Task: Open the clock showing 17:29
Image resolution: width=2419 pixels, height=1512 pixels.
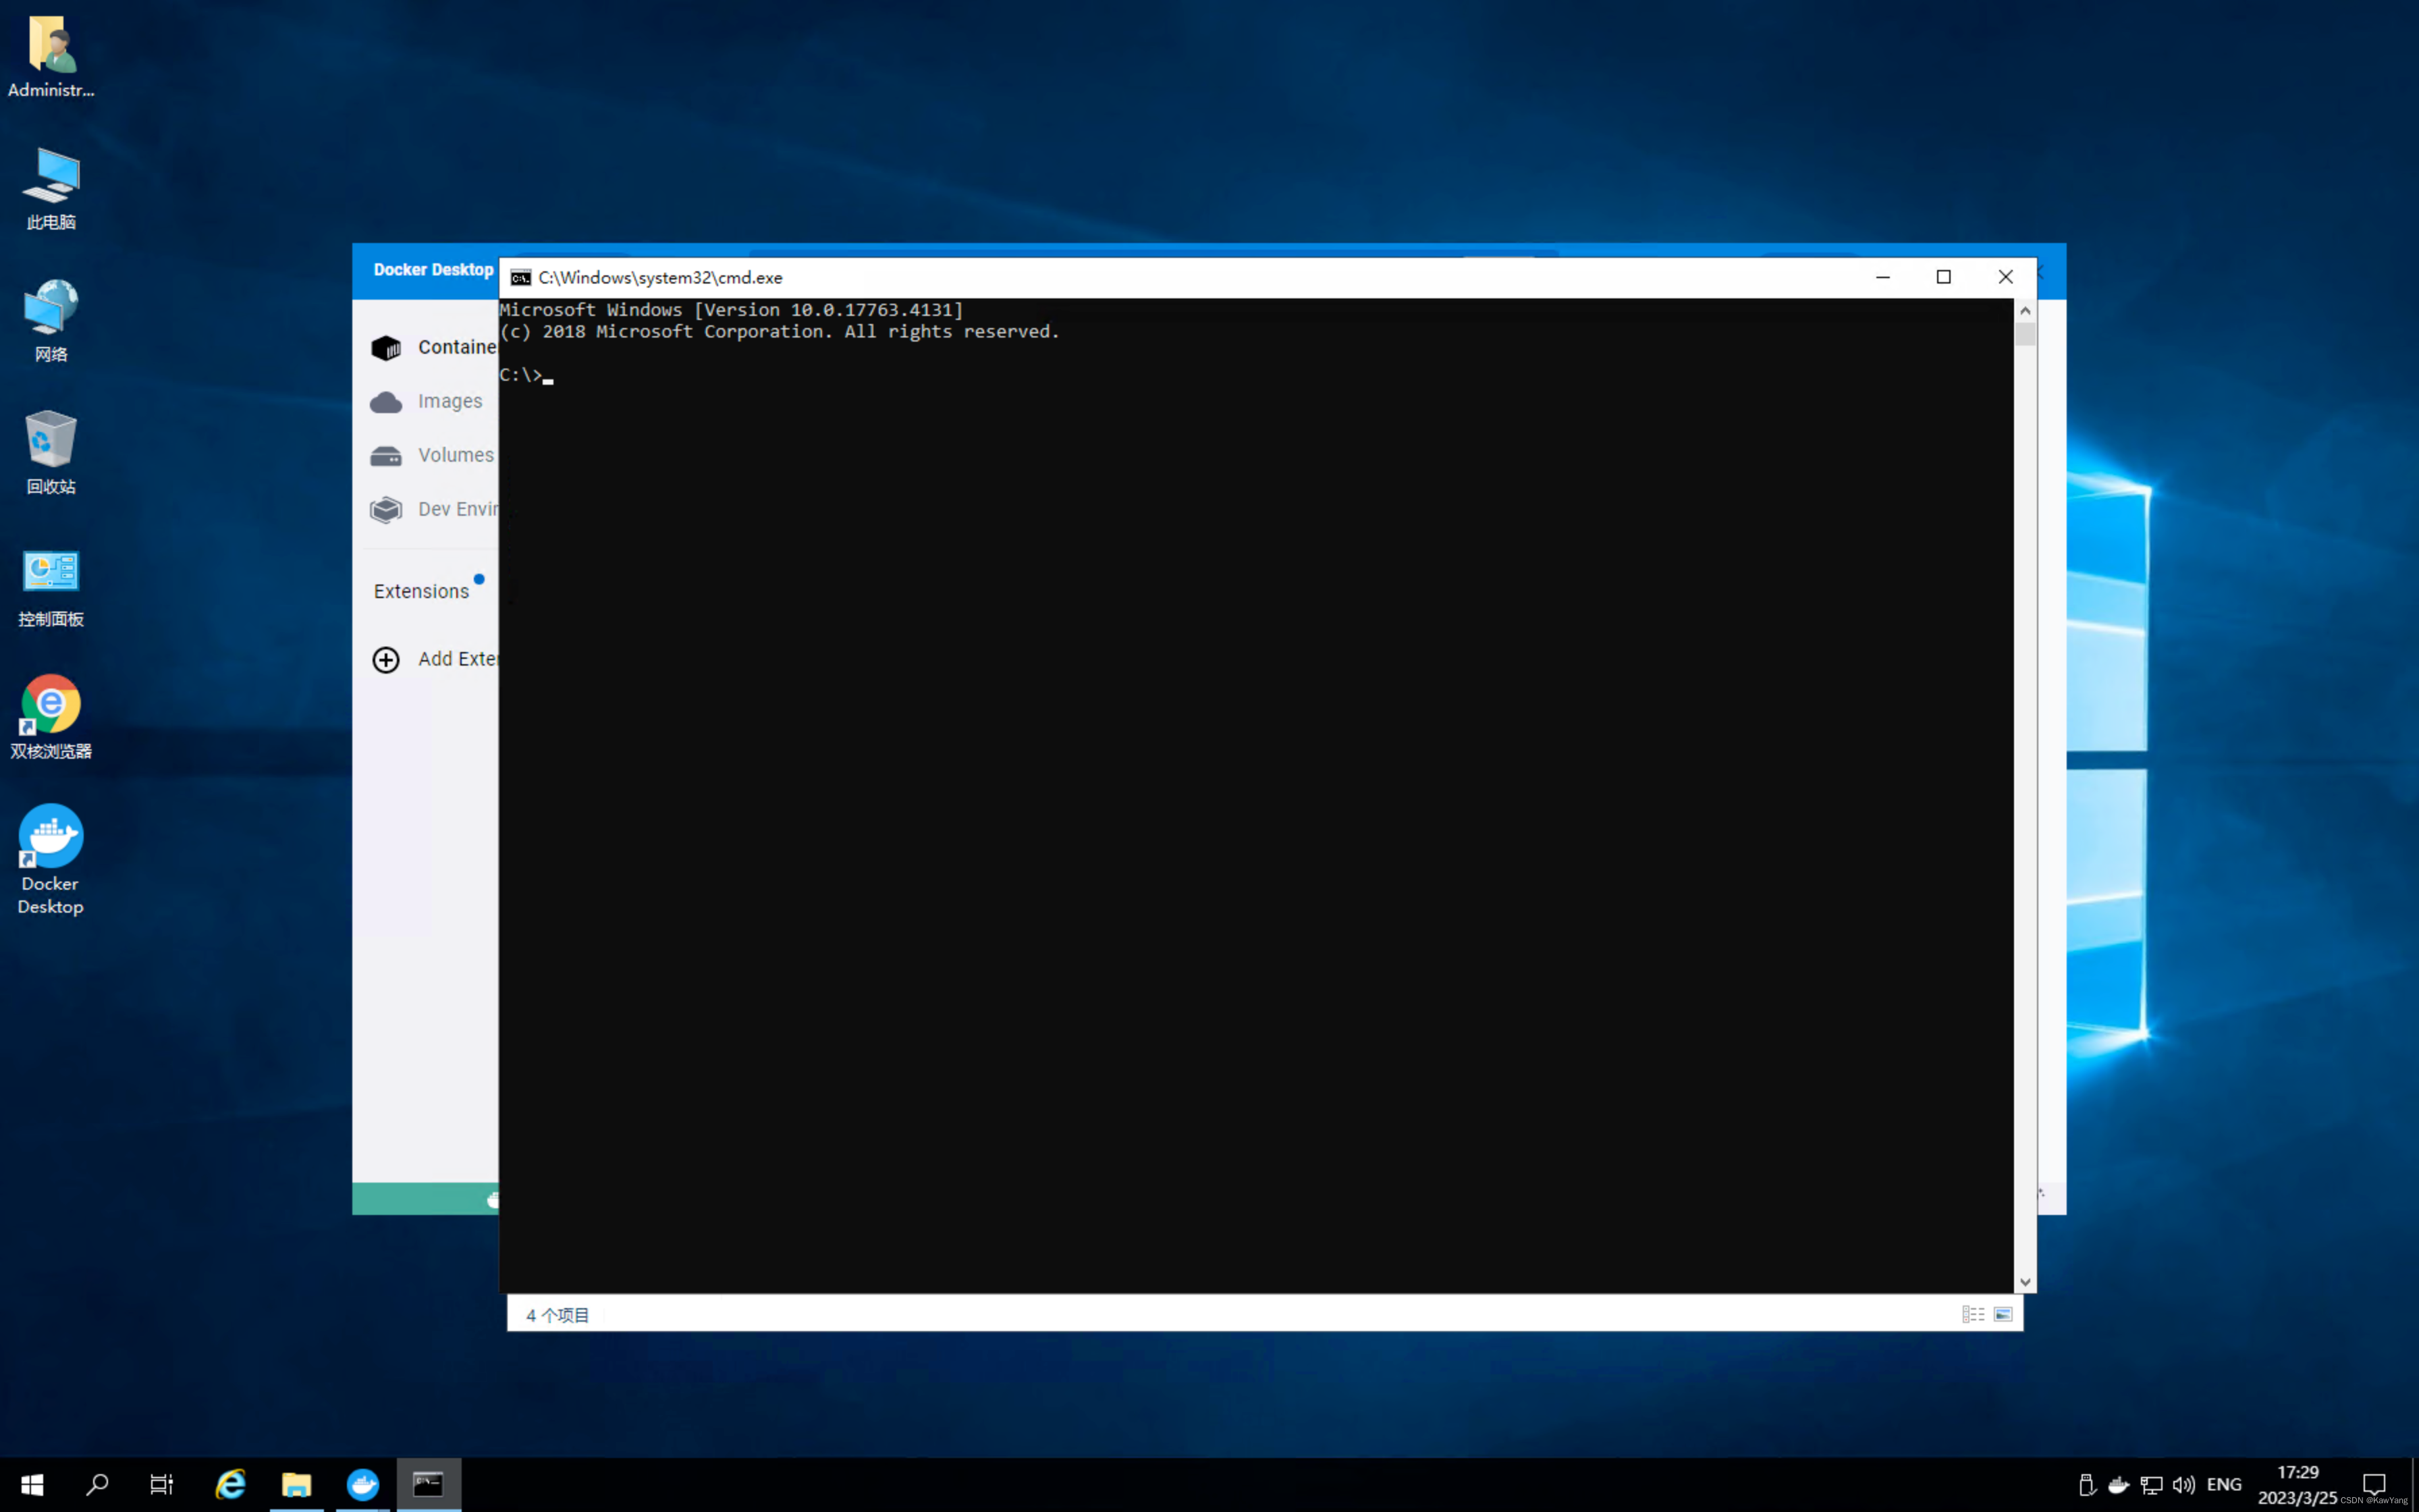Action: point(2297,1485)
